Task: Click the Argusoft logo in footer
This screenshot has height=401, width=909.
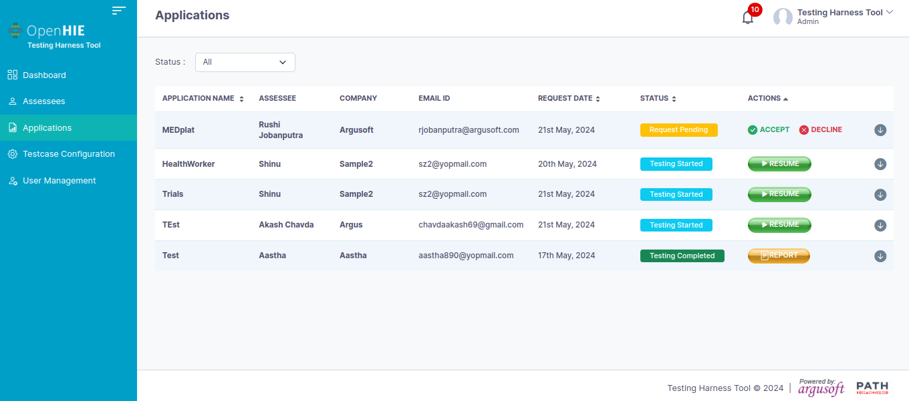Action: coord(821,388)
